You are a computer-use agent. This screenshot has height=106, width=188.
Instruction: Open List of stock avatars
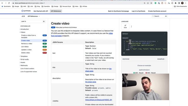pos(27,69)
